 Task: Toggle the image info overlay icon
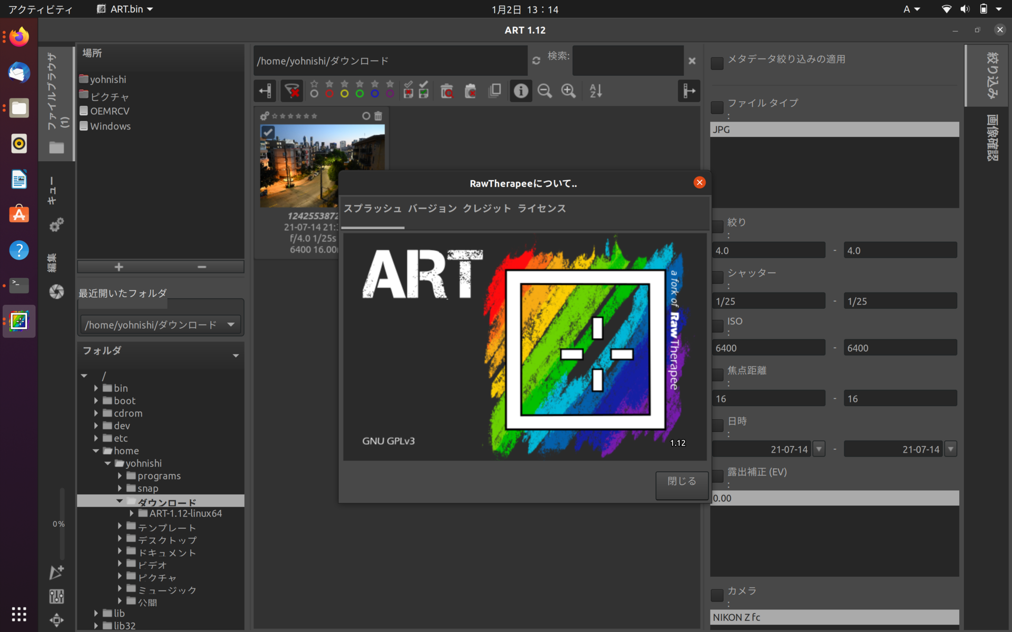point(521,91)
